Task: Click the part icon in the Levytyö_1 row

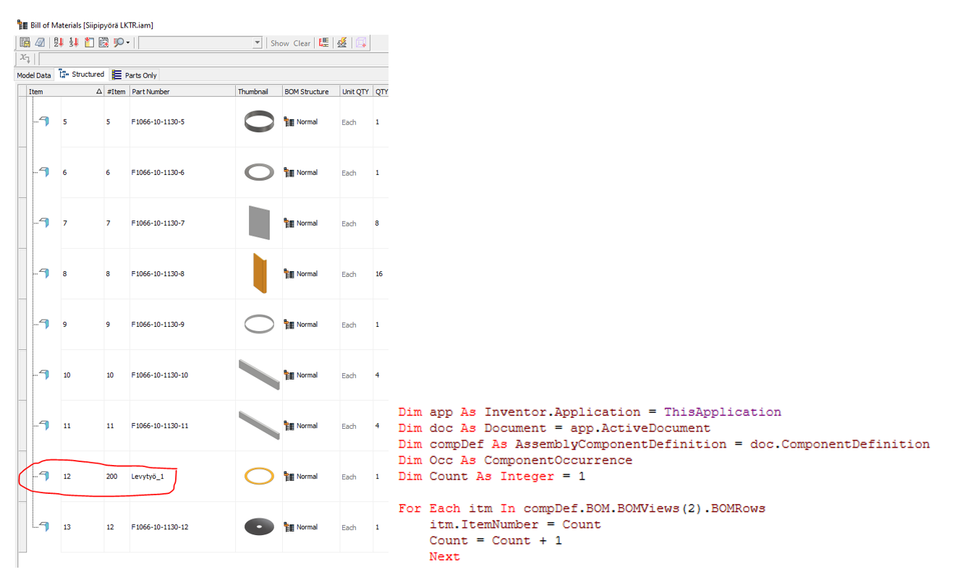Action: (44, 476)
